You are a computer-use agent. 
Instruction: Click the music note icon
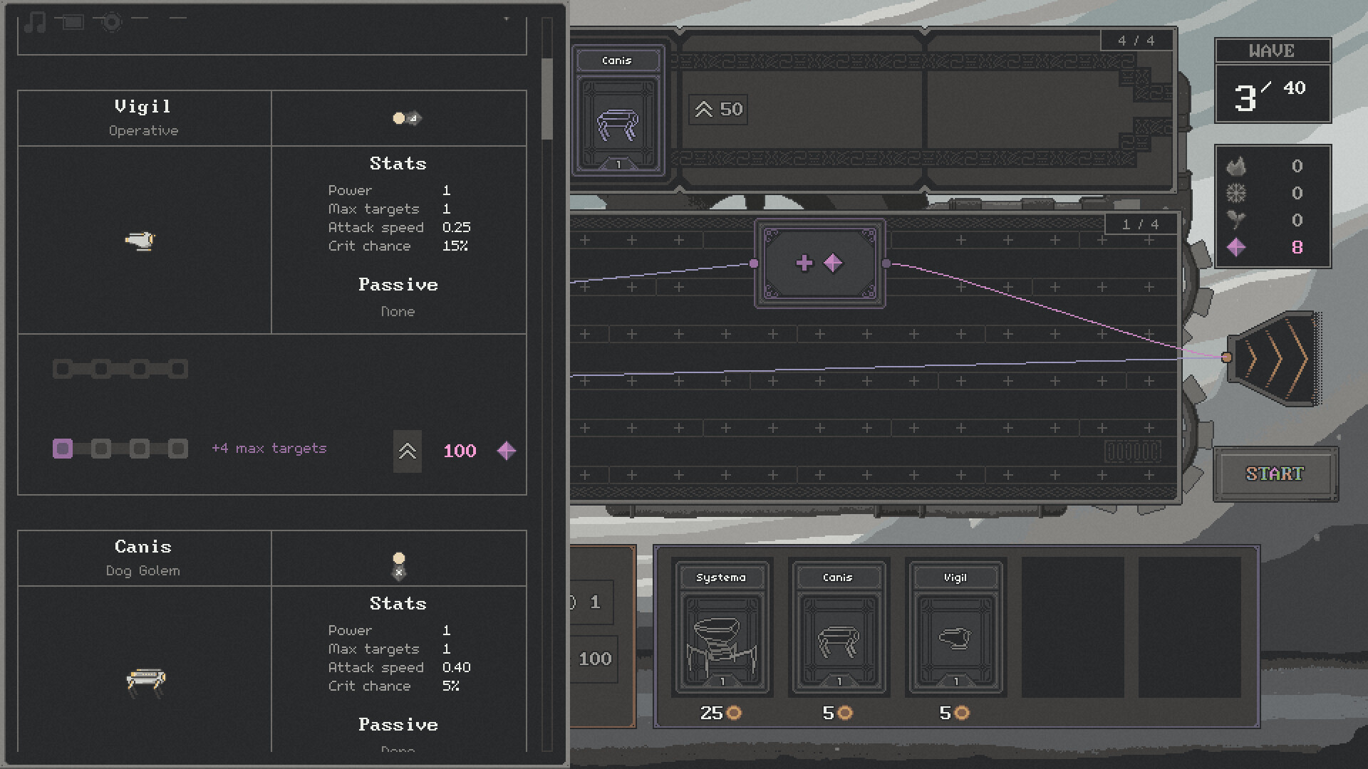tap(34, 22)
